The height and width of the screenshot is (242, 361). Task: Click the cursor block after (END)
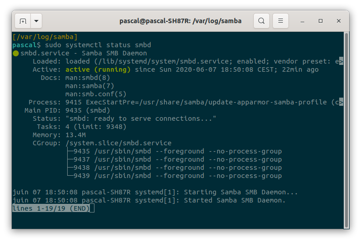(92, 208)
